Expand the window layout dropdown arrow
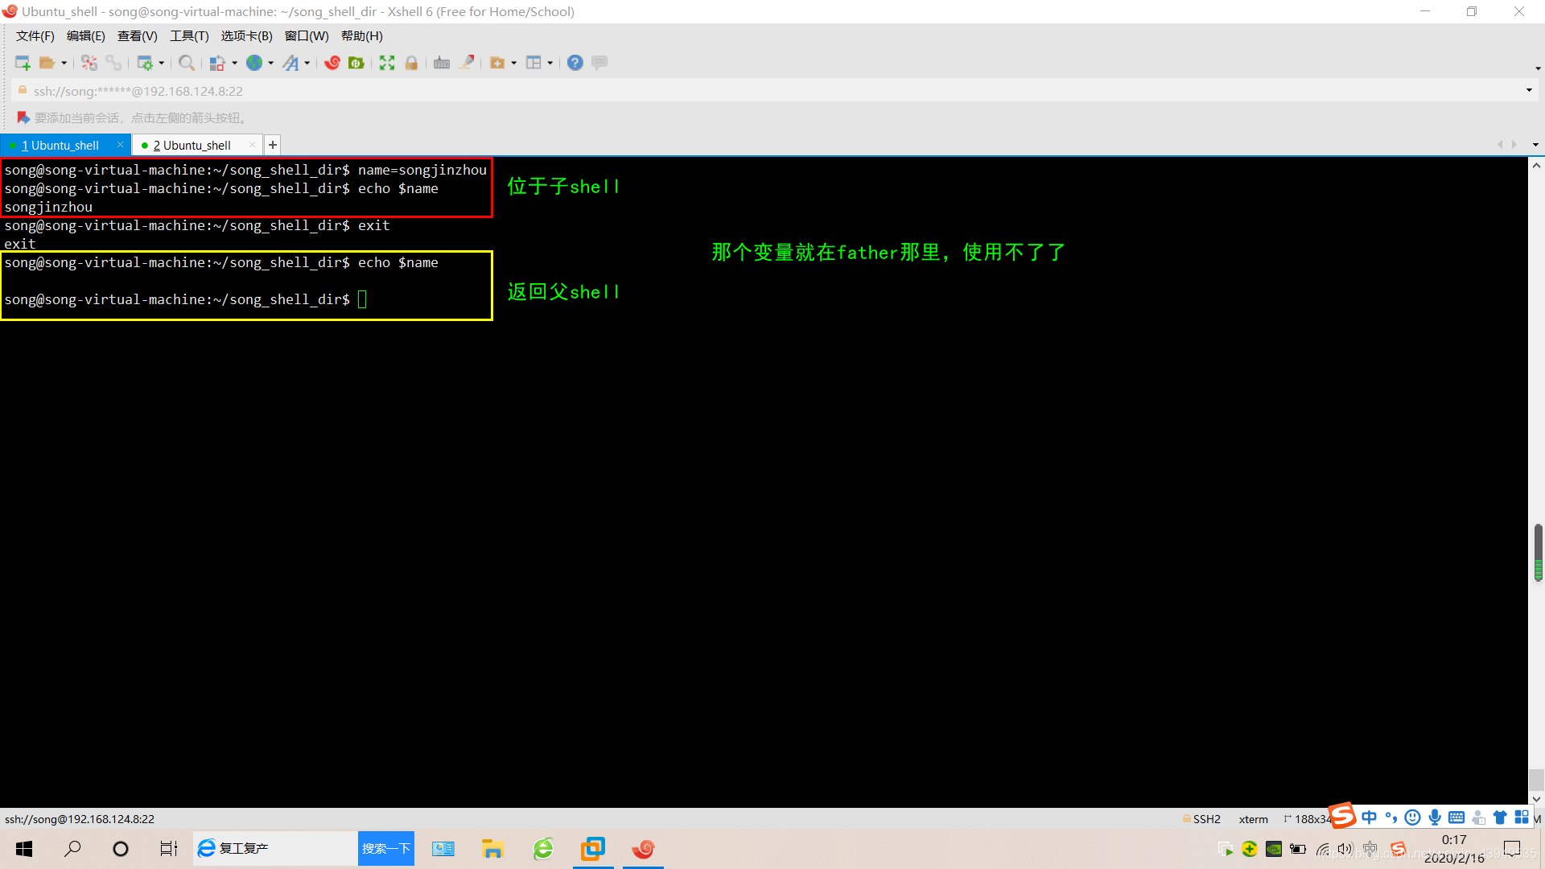 coord(550,63)
